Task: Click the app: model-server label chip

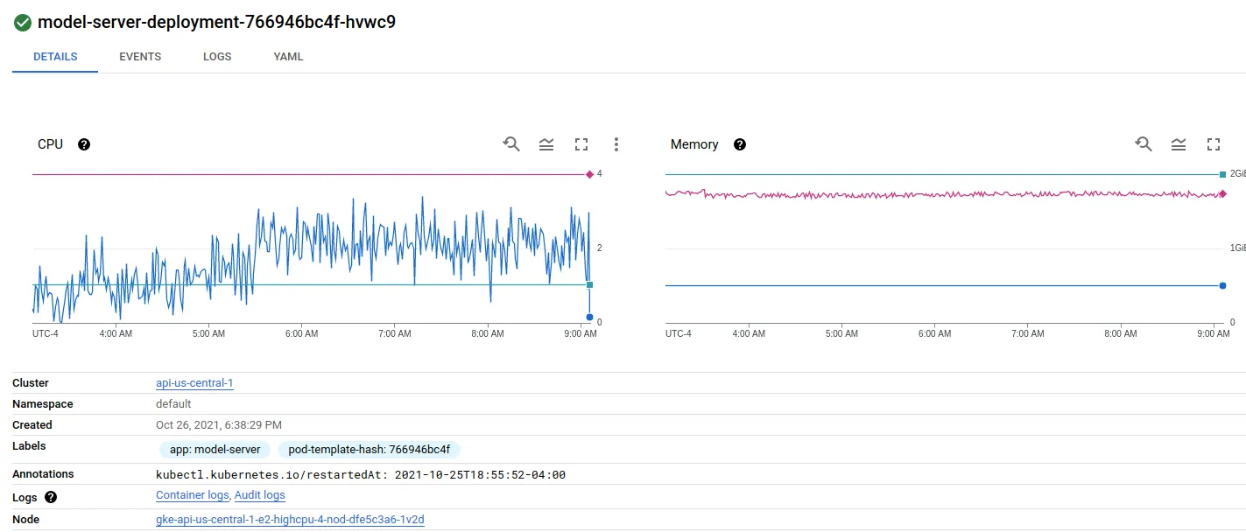Action: (x=215, y=450)
